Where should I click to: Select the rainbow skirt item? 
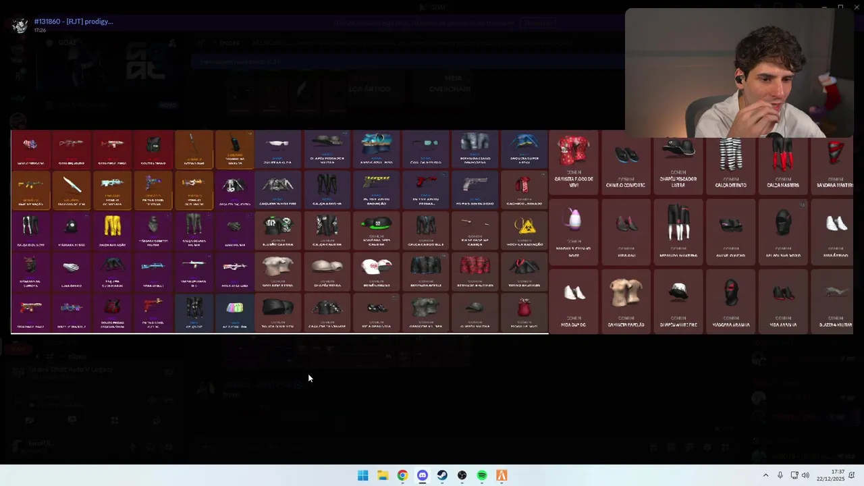234,313
